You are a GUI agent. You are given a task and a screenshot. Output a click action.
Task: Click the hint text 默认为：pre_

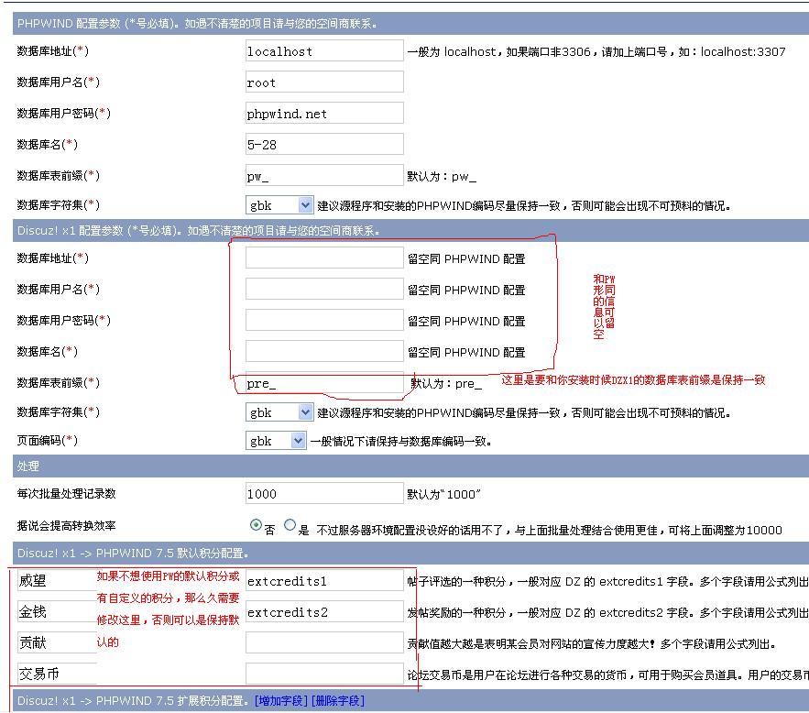[x=446, y=383]
